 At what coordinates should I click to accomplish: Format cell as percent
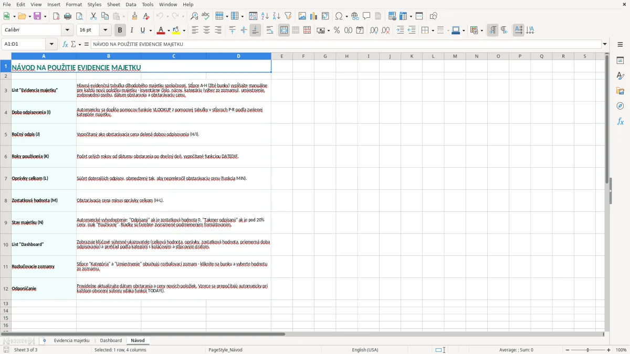pyautogui.click(x=337, y=30)
